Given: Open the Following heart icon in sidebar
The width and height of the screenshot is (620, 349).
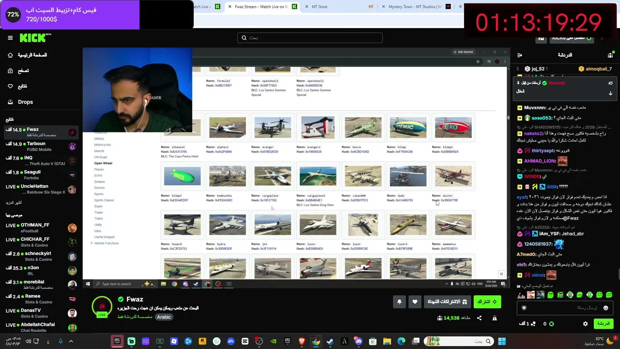Looking at the screenshot, I should tap(10, 86).
